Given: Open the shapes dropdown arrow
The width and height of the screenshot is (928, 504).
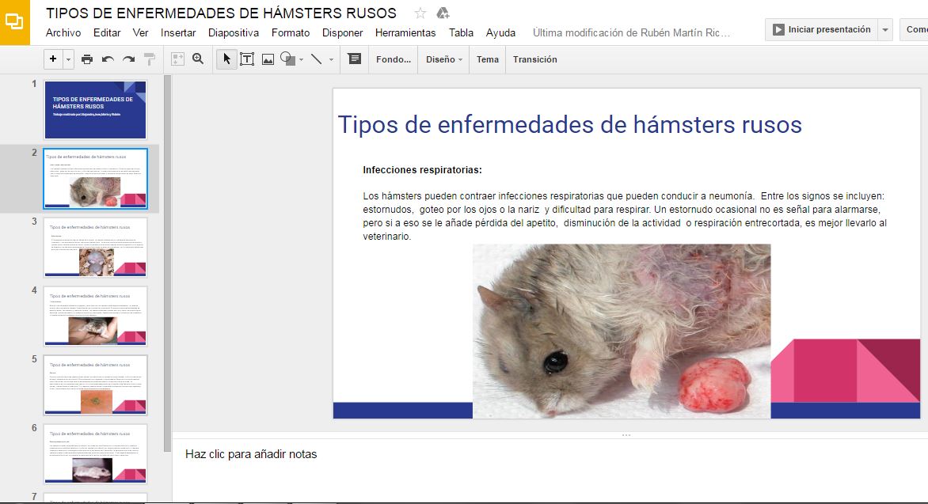Looking at the screenshot, I should 301,60.
